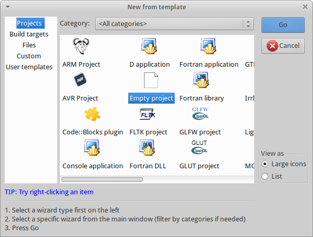This screenshot has width=313, height=237.
Task: Click the Cancel button
Action: pyautogui.click(x=283, y=46)
